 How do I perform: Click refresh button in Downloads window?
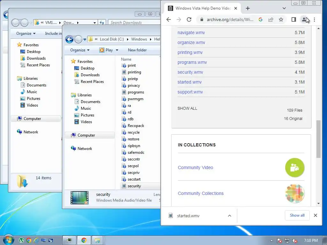(x=102, y=23)
